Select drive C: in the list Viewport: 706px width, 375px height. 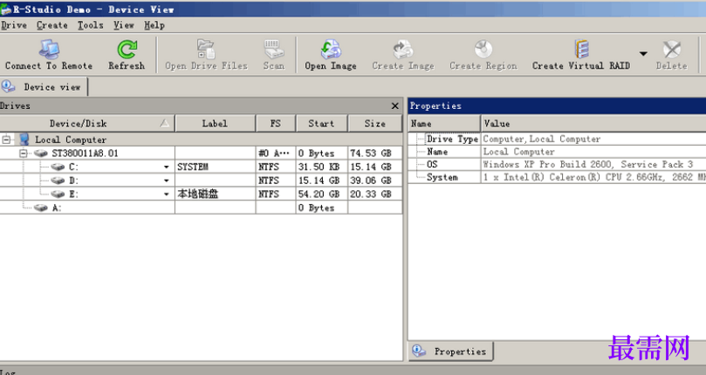(x=73, y=167)
